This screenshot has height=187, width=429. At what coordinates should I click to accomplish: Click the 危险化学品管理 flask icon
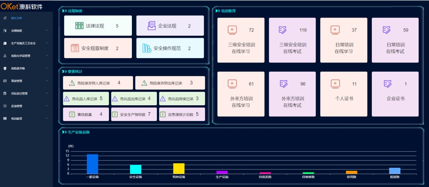[5, 56]
